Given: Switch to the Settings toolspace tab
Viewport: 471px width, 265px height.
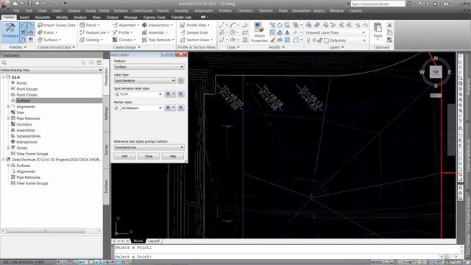Looking at the screenshot, I should pyautogui.click(x=106, y=113).
